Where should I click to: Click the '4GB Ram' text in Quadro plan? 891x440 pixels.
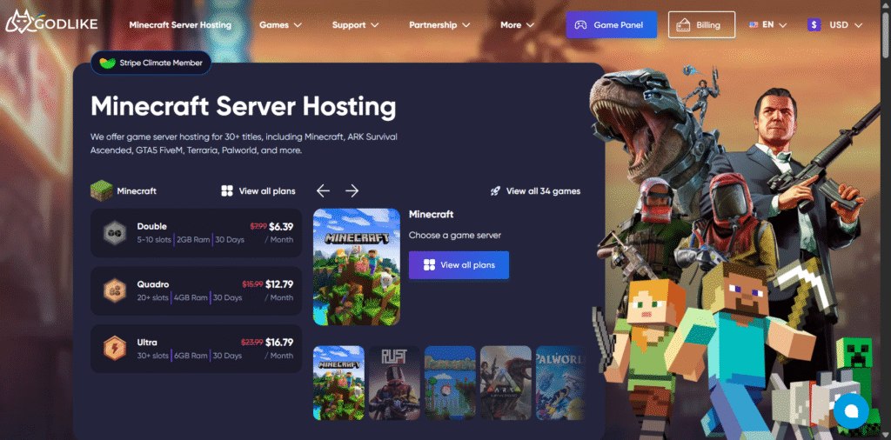pyautogui.click(x=191, y=297)
